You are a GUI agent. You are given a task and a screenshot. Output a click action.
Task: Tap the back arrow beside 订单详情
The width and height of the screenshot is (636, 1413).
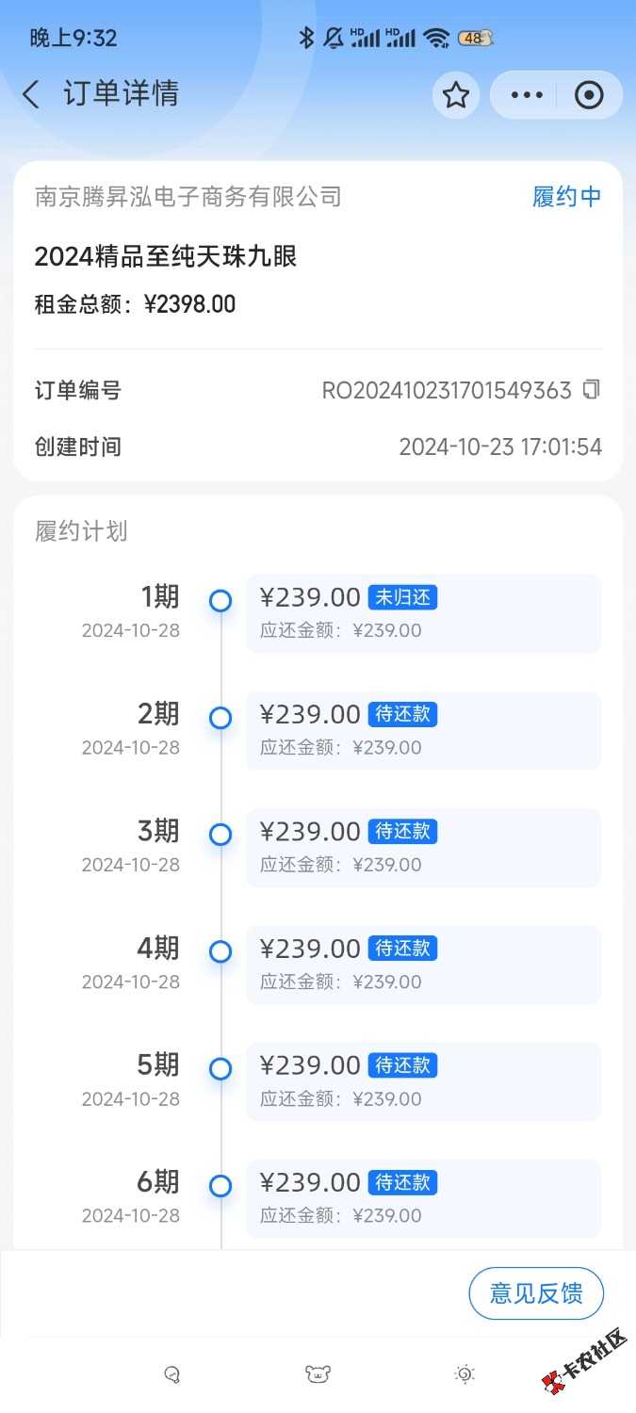31,94
